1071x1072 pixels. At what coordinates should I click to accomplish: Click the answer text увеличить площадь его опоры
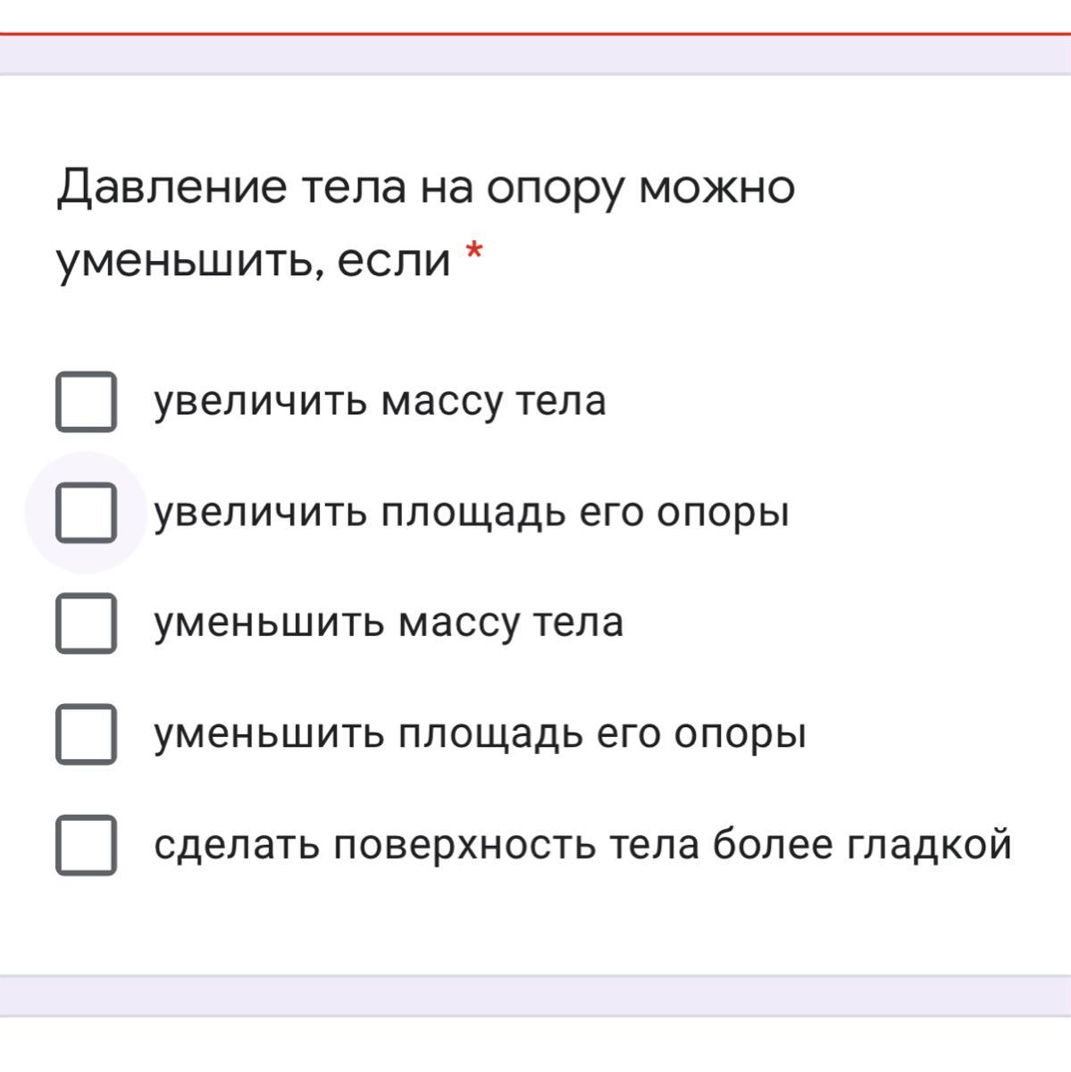coord(472,514)
